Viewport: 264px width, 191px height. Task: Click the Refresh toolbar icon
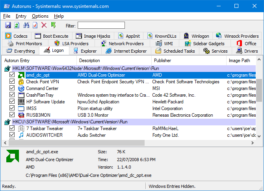[17, 26]
